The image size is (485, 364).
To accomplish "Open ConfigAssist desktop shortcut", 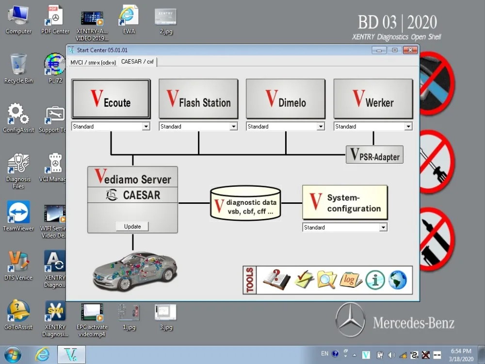I will coord(18,118).
